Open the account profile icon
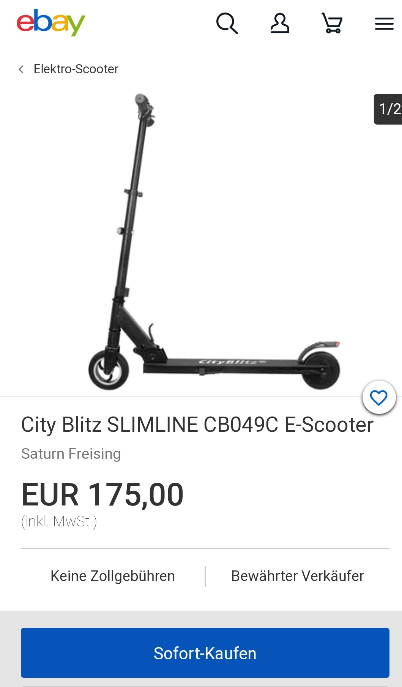This screenshot has width=402, height=687. tap(280, 23)
